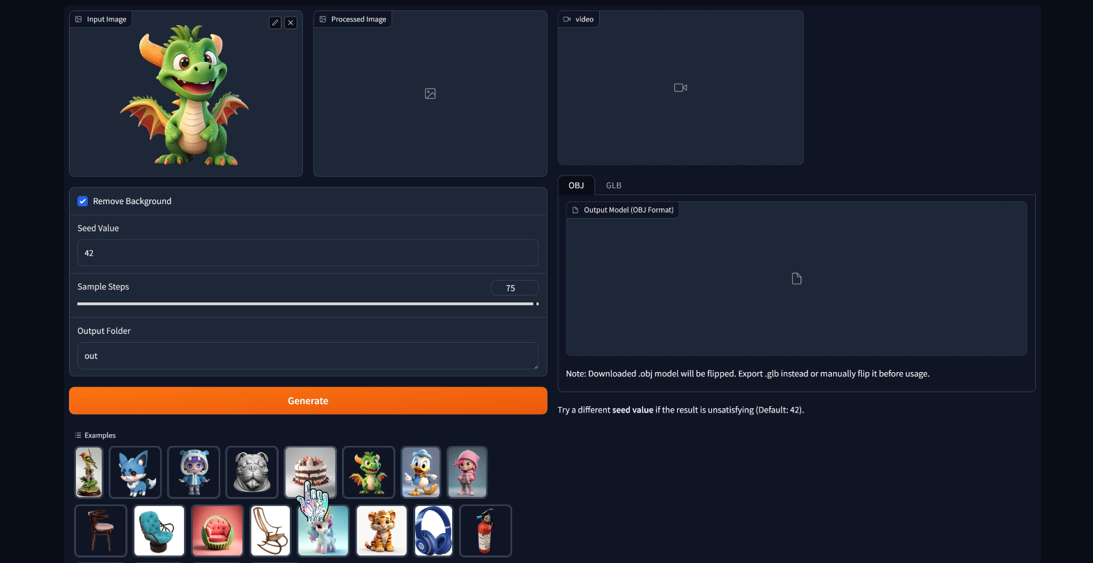Select the dark wooden chair example

pos(100,531)
